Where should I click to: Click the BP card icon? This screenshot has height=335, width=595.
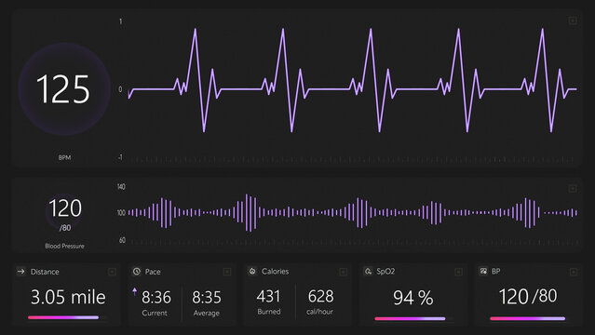[483, 272]
